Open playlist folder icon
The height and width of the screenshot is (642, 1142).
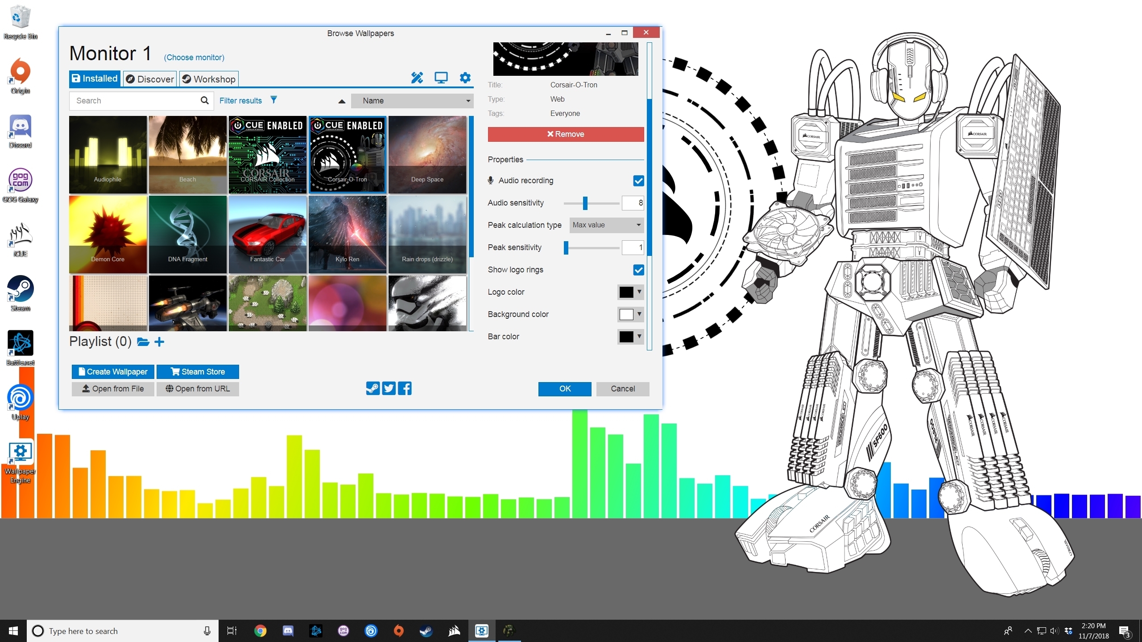coord(143,342)
